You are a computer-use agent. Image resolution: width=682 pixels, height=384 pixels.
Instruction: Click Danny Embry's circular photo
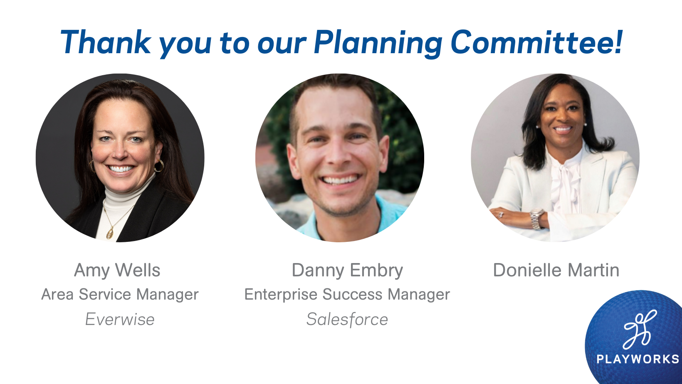coord(340,158)
